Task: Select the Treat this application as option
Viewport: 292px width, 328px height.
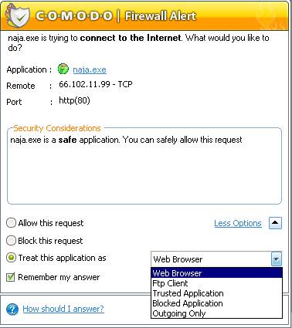Action: coord(11,258)
